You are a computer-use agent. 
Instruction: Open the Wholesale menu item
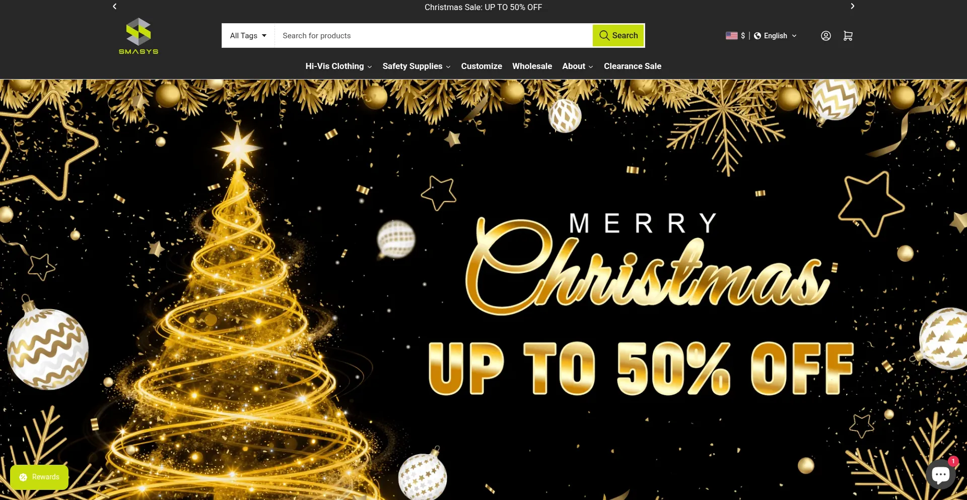tap(532, 66)
